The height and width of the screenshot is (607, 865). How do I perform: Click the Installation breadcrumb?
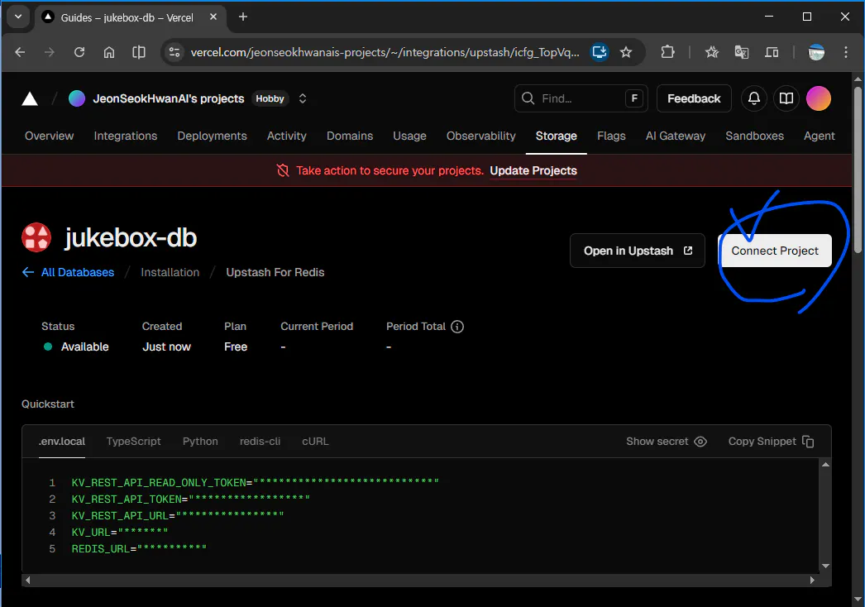tap(170, 272)
